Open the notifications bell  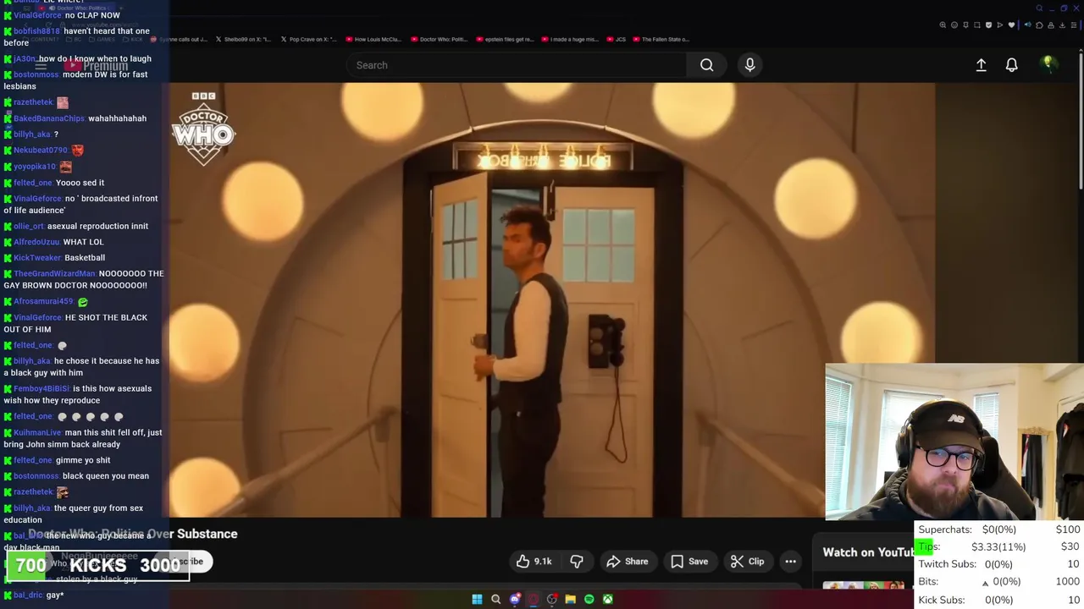click(1011, 65)
